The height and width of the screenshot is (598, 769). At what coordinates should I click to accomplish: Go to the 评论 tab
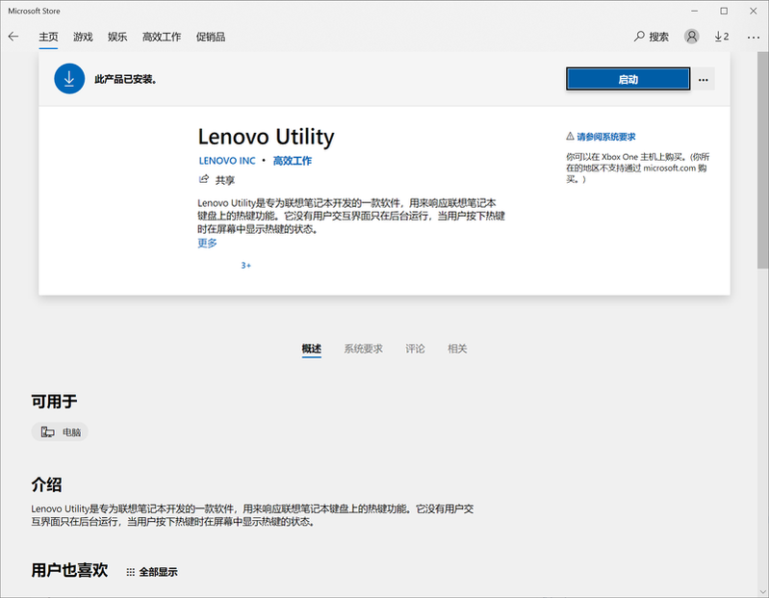[415, 349]
